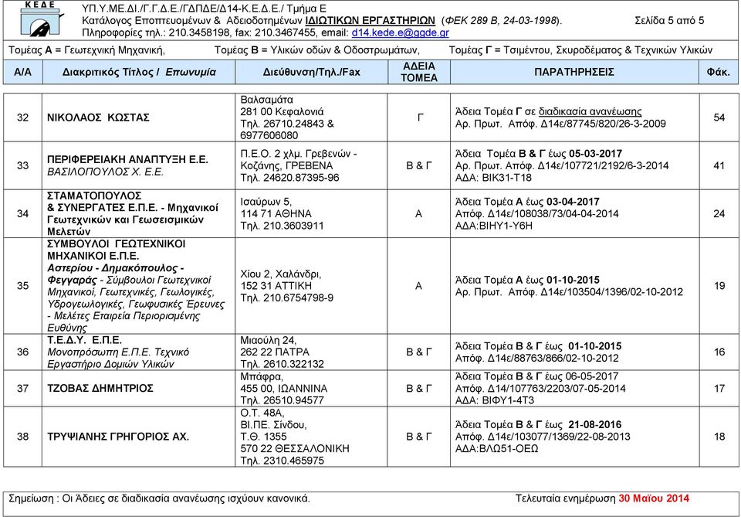Select phone Τηλ. 210.6754798-9
Image resolution: width=741 pixels, height=517 pixels.
click(287, 298)
